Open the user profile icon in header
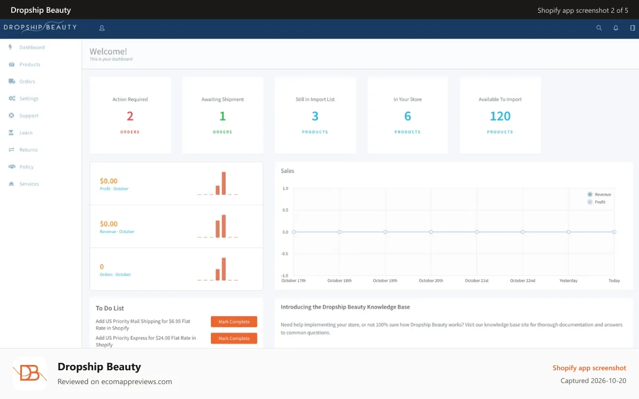 (102, 28)
